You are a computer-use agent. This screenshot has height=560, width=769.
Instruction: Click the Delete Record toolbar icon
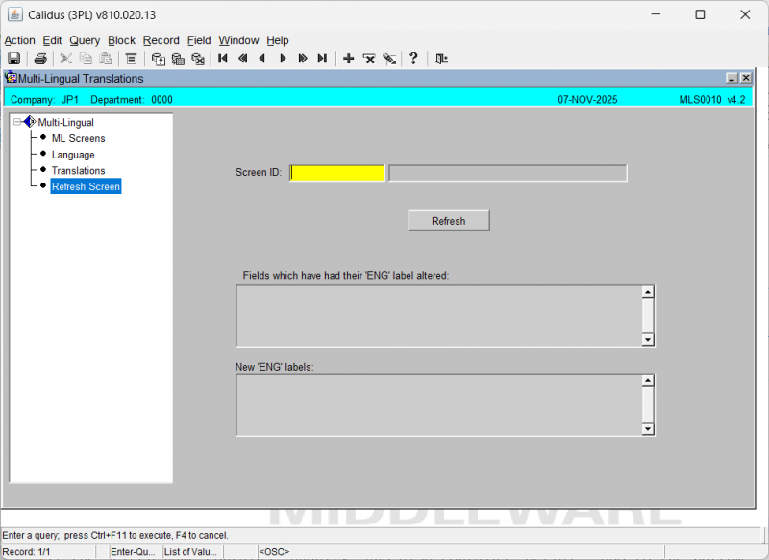(x=368, y=59)
